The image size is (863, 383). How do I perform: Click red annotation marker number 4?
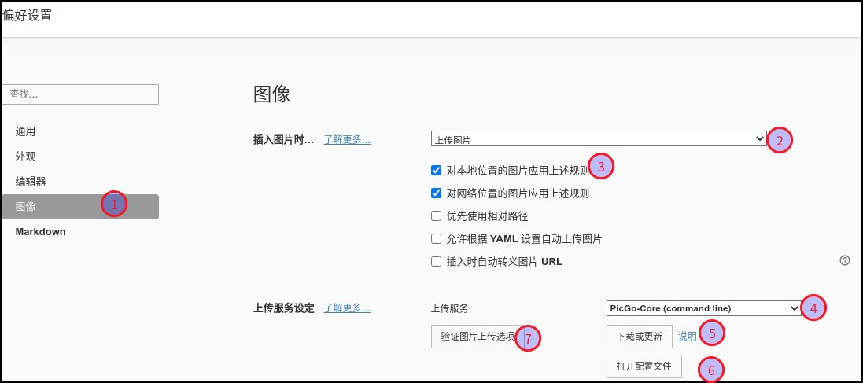(813, 308)
